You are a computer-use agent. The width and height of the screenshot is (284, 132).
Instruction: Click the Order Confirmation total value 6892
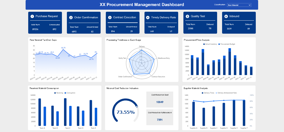click(x=74, y=32)
